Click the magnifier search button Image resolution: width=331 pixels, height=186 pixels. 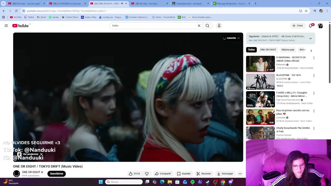pos(207,26)
